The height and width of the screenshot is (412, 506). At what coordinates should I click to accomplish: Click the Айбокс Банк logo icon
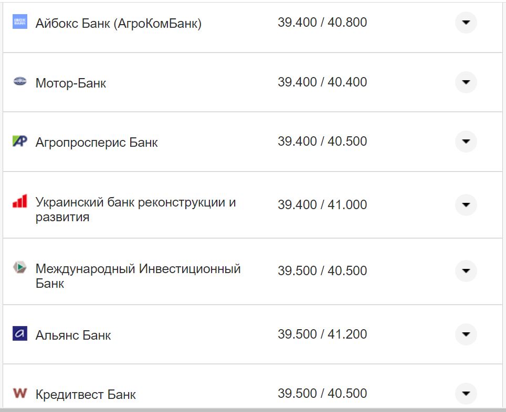tap(19, 22)
